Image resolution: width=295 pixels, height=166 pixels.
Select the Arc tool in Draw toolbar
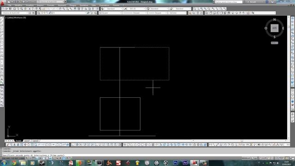(2, 36)
